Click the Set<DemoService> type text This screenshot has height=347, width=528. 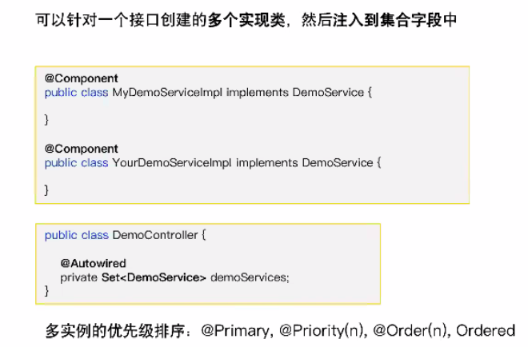click(x=155, y=277)
